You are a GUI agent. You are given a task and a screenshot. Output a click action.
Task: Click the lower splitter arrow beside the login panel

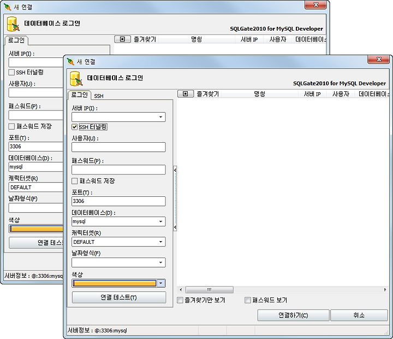[175, 227]
